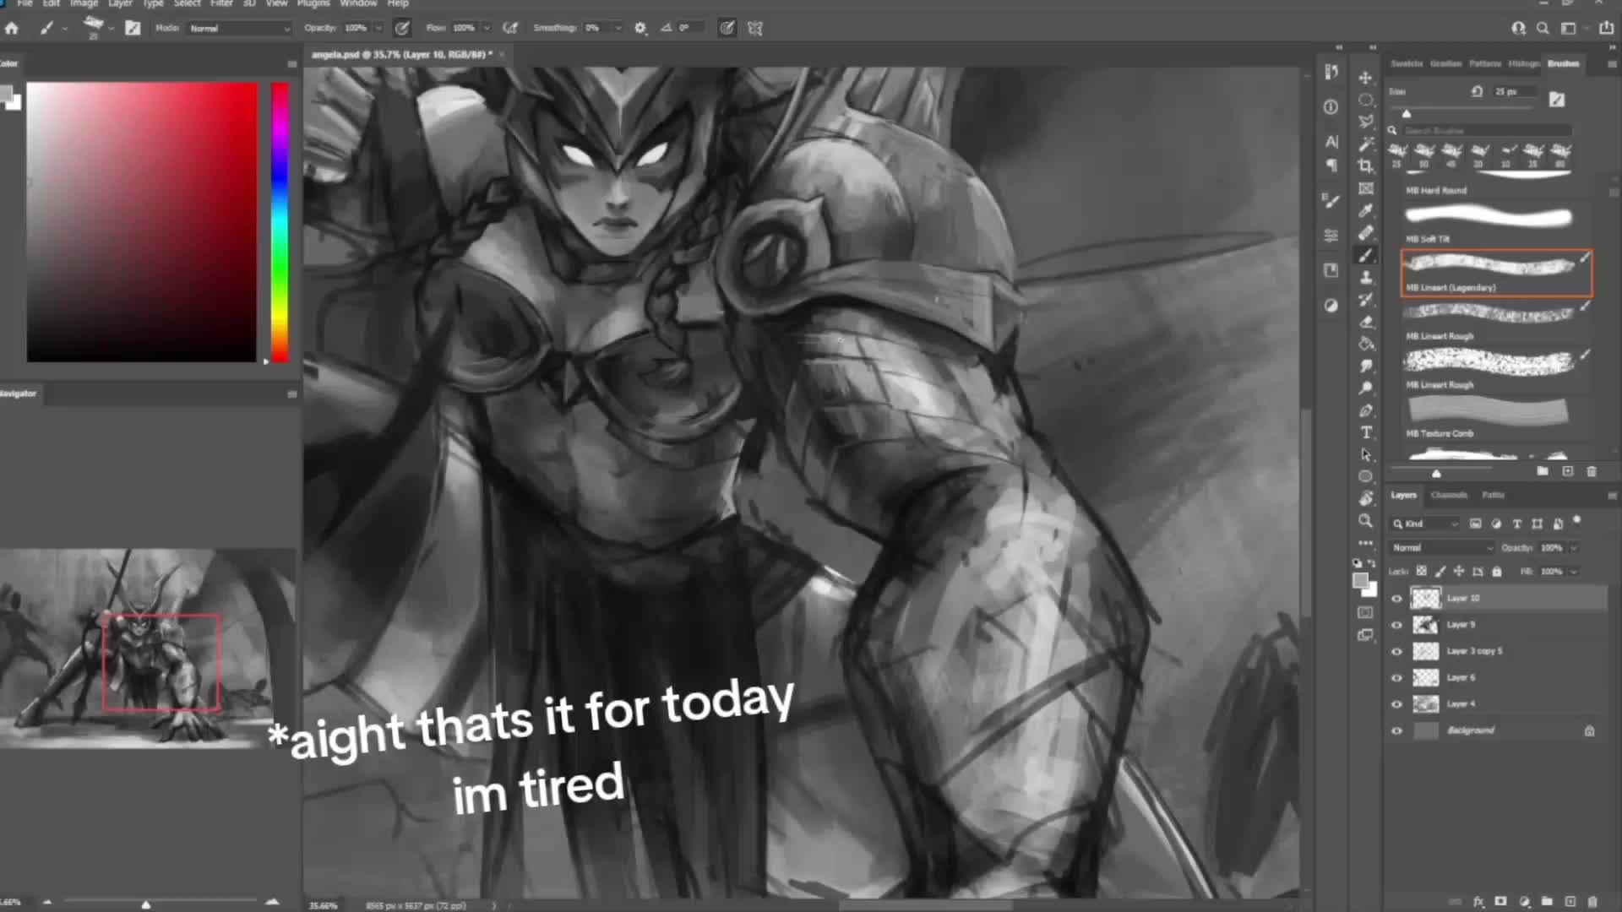
Task: Hide Layer 4 visibility eye
Action: point(1396,704)
